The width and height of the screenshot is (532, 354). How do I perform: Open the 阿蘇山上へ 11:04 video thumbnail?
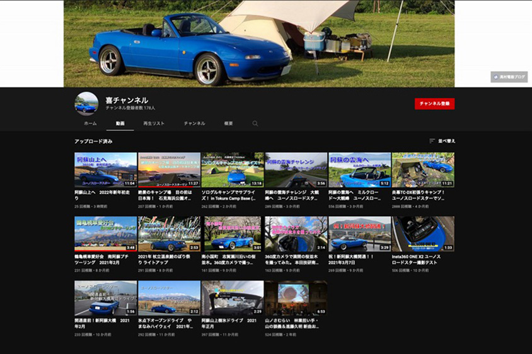(x=105, y=169)
